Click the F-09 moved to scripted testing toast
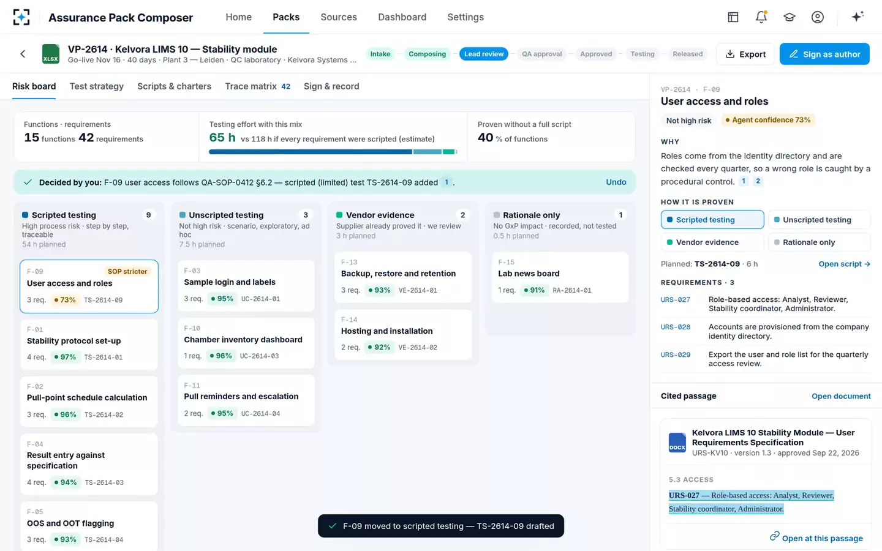The height and width of the screenshot is (551, 882). click(441, 526)
